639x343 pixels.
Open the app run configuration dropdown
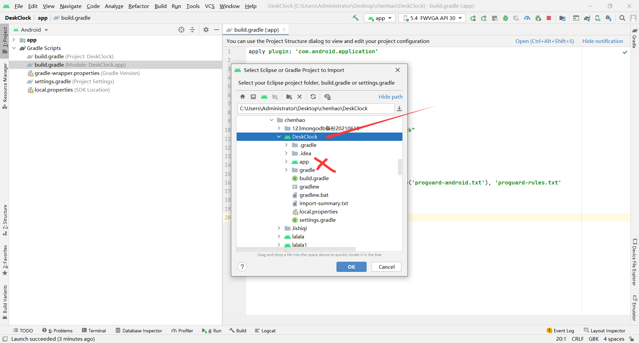(380, 18)
